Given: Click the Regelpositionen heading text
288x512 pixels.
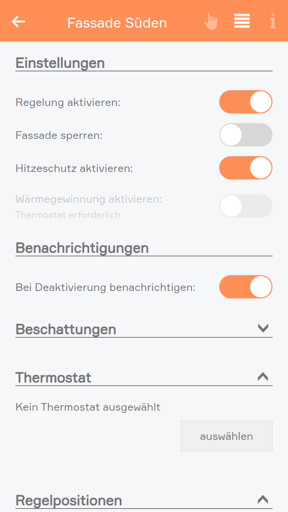Looking at the screenshot, I should [x=69, y=500].
